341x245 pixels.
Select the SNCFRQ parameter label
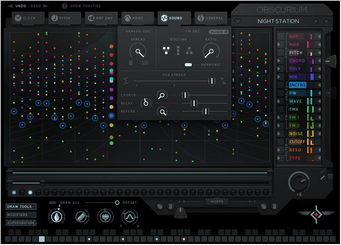(298, 85)
